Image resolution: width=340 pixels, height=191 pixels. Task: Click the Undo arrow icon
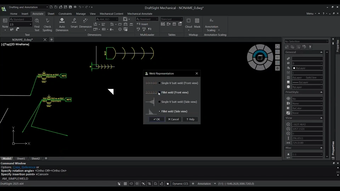(80, 7)
